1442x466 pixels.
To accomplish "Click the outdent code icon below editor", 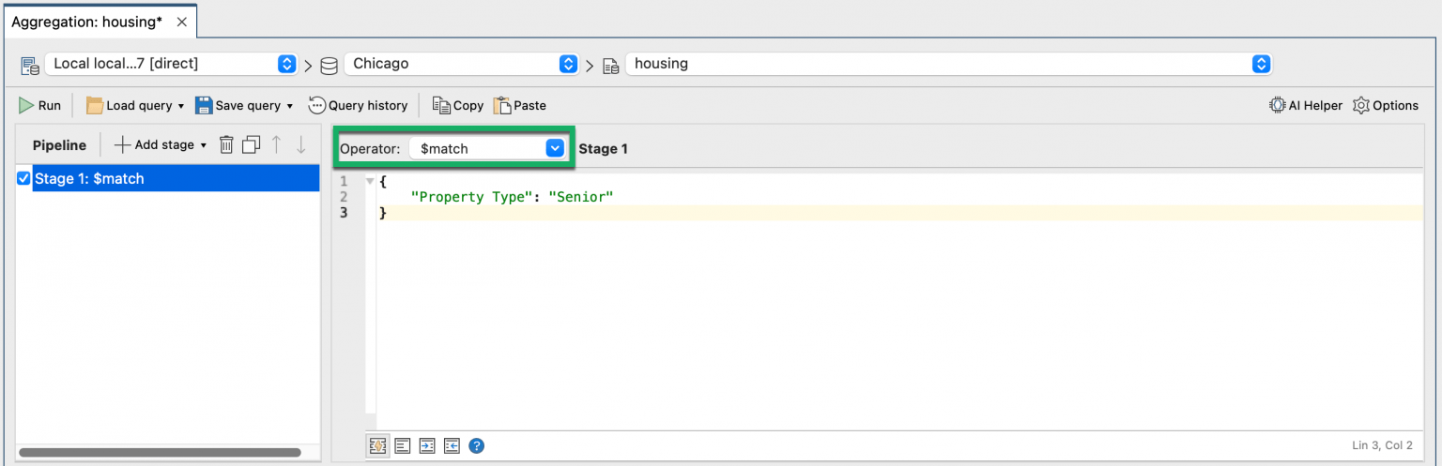I will [x=452, y=445].
